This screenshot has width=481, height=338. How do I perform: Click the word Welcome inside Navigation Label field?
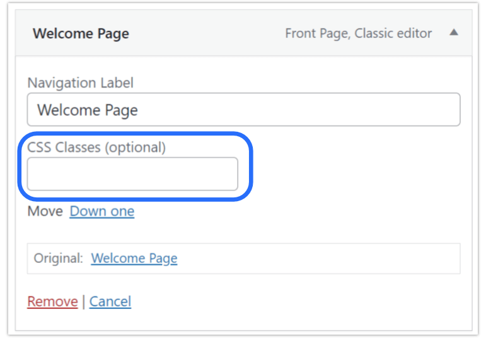(69, 110)
